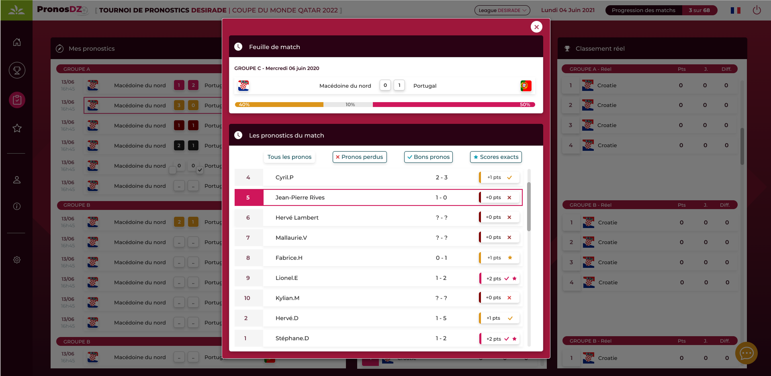Open favorites via the star sidebar icon
Screen dimensions: 771x376
tap(17, 128)
